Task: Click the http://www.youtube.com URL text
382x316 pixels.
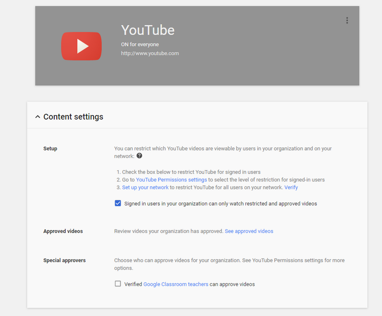Action: tap(150, 54)
